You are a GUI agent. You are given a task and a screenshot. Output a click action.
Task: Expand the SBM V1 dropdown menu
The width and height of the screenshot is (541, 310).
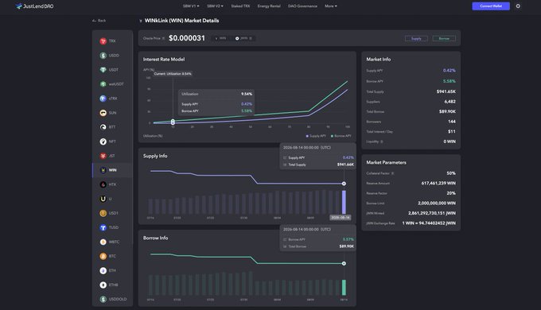point(191,6)
